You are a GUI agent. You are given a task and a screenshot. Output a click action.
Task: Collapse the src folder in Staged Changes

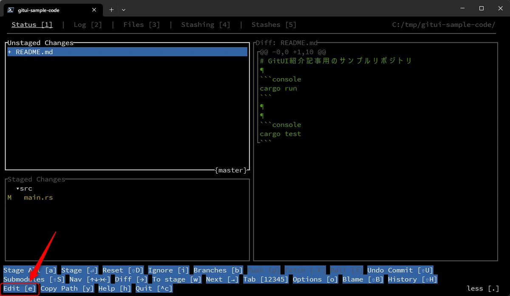pos(24,188)
